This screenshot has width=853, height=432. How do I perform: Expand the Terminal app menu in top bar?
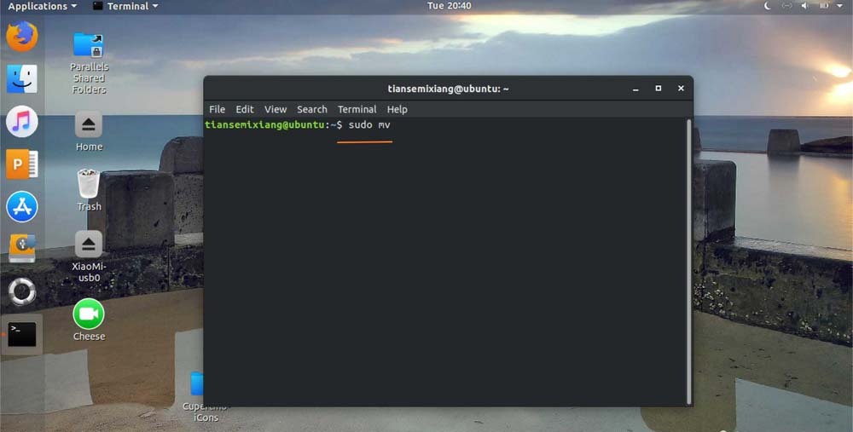[125, 6]
